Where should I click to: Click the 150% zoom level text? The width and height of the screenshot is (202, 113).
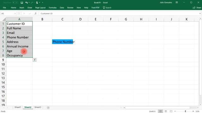click(197, 111)
